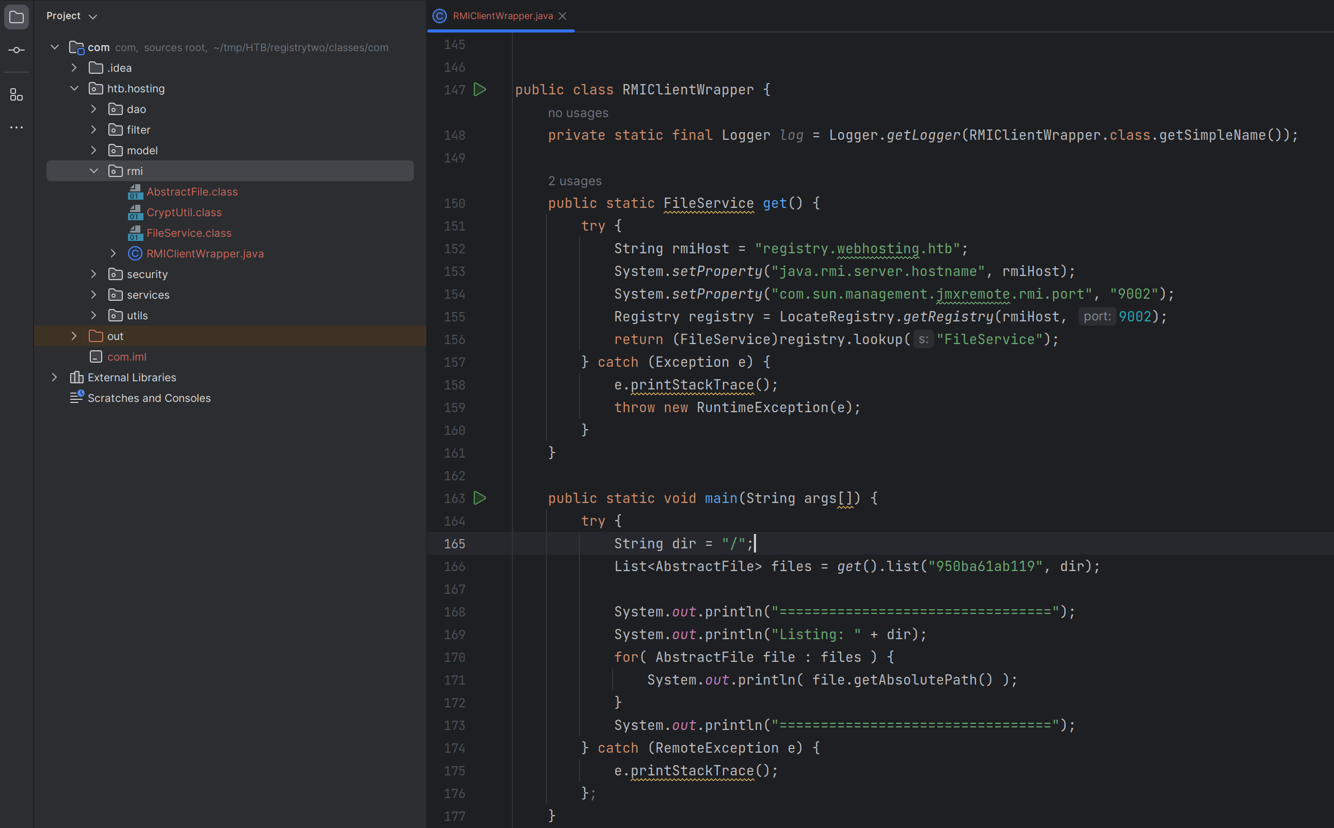Collapse the com root module
1334x828 pixels.
pyautogui.click(x=55, y=47)
